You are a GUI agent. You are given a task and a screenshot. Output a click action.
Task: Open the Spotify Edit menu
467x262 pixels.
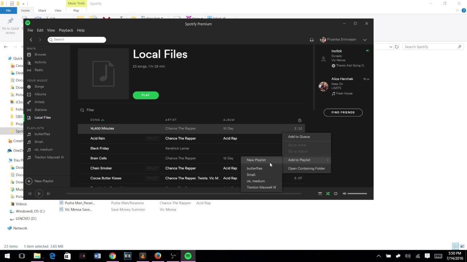point(40,30)
